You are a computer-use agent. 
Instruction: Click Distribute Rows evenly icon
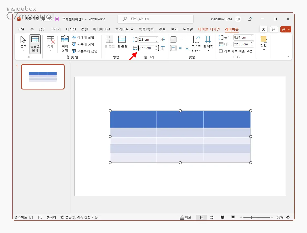pyautogui.click(x=163, y=40)
